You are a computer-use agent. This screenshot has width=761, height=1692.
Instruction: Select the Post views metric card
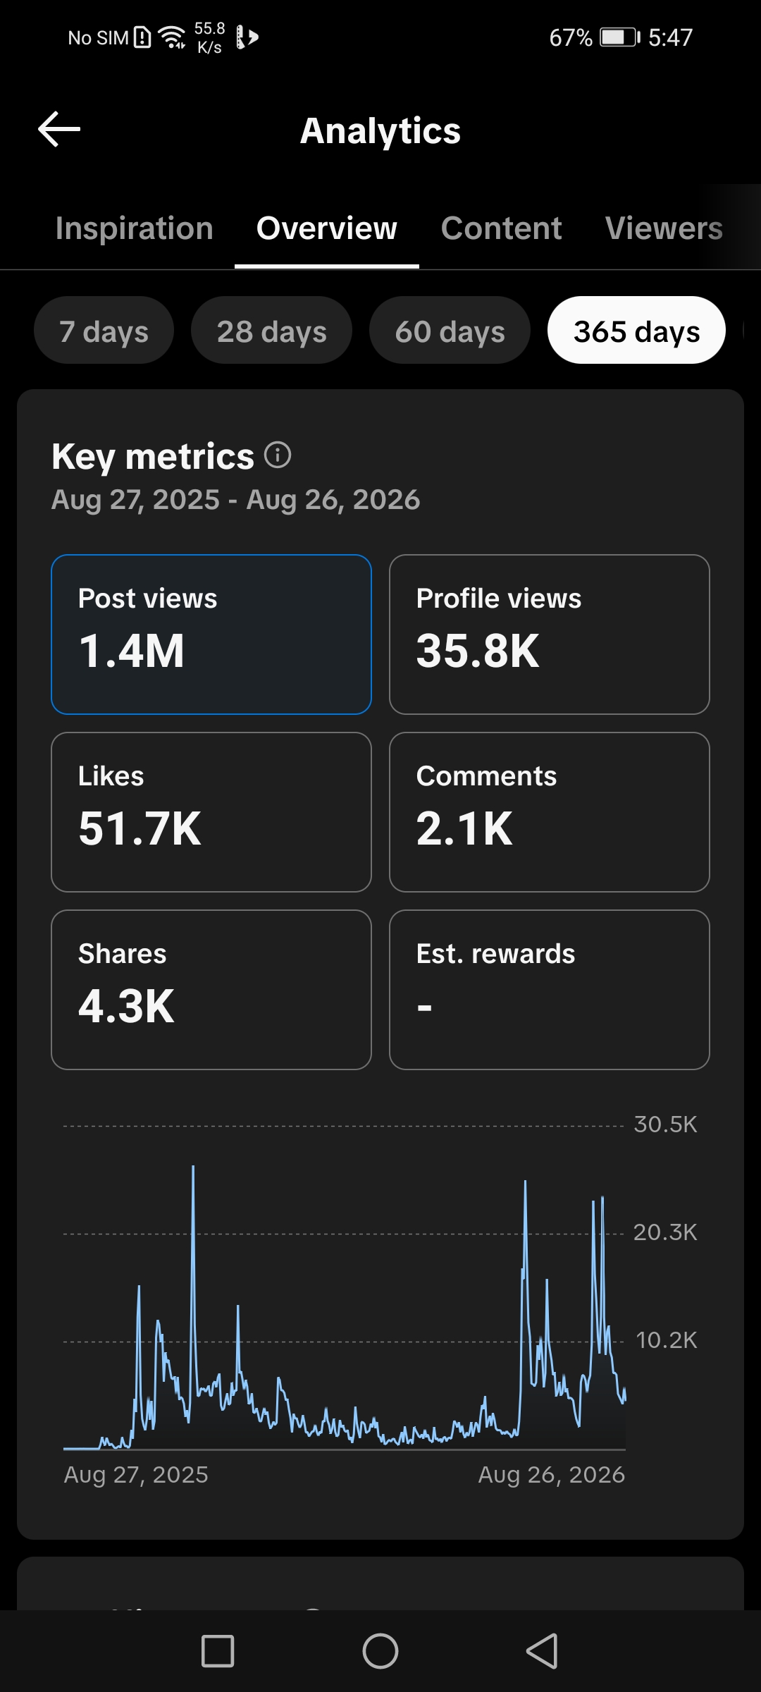[x=211, y=634]
